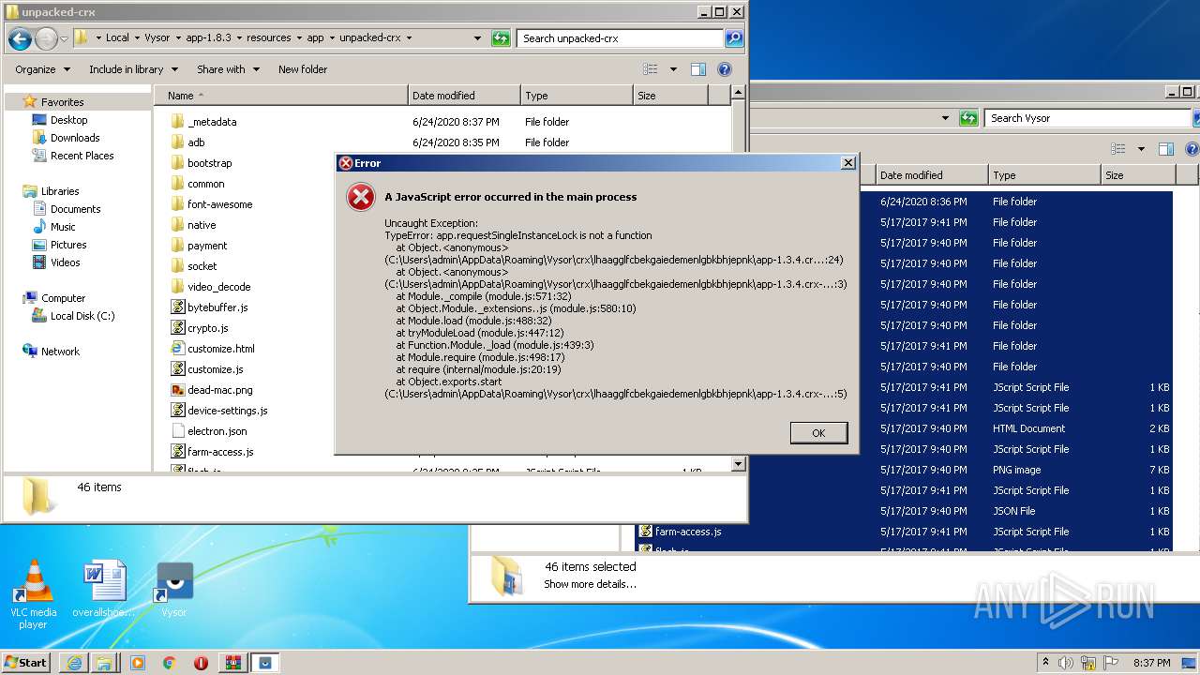This screenshot has height=675, width=1200.
Task: Open the Music library
Action: (63, 227)
